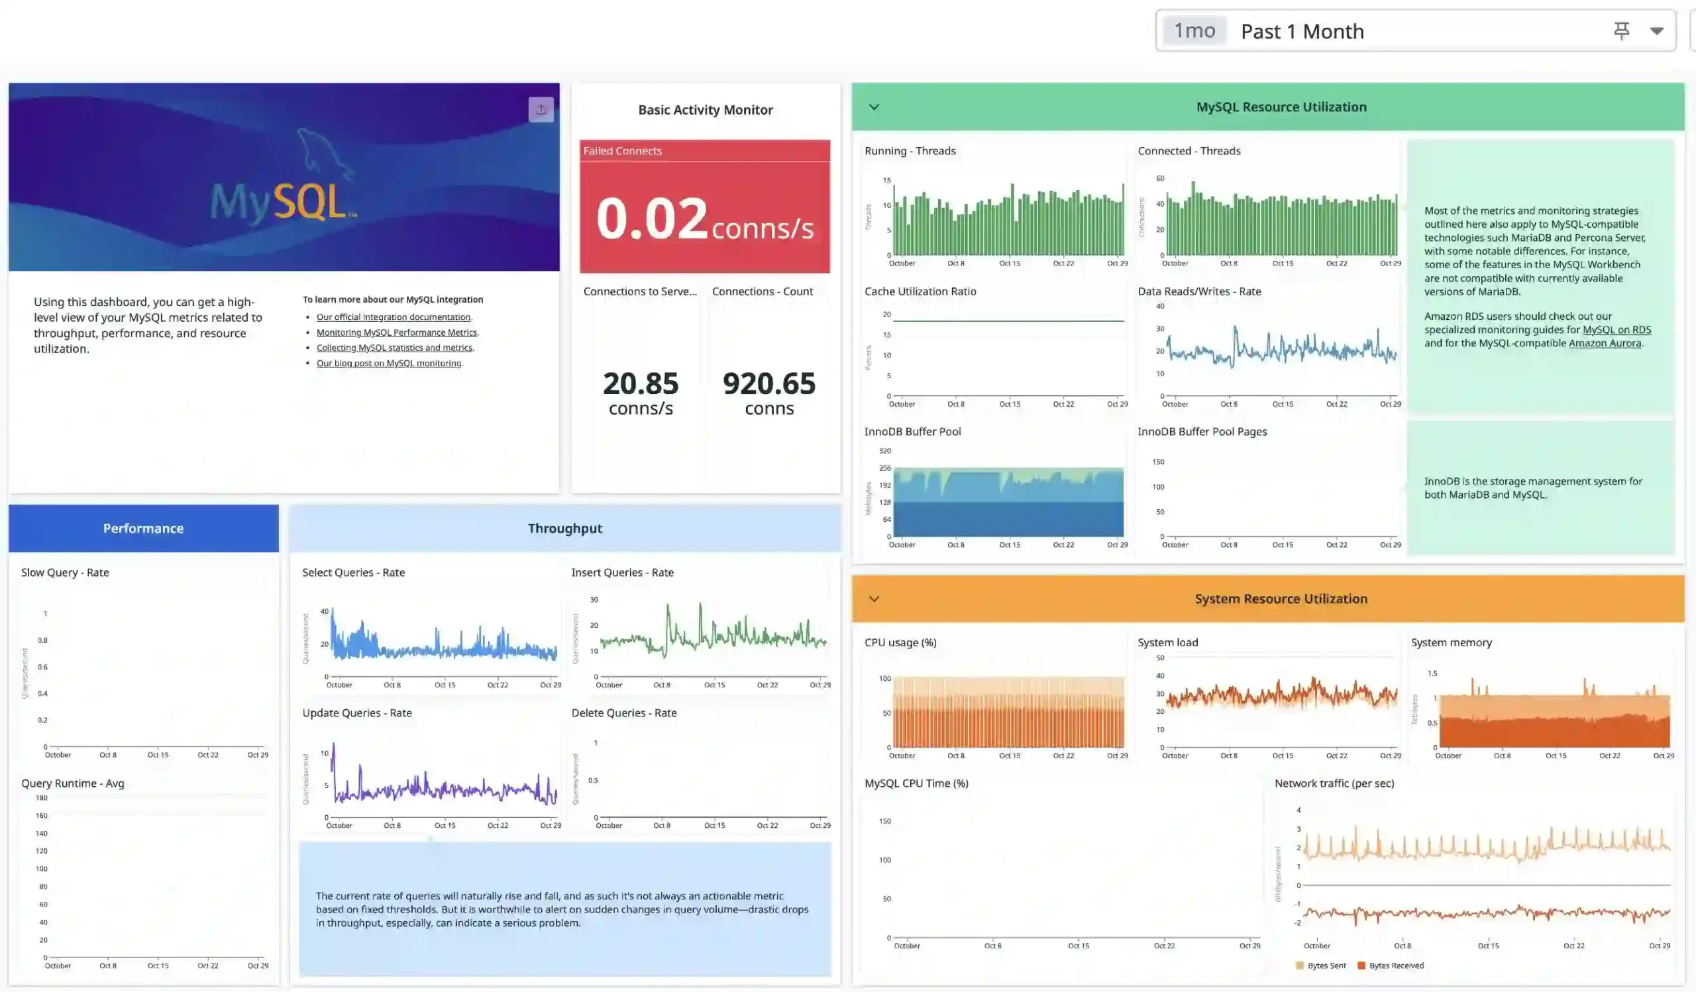Click the Throughput section header
This screenshot has height=992, width=1696.
pyautogui.click(x=564, y=528)
